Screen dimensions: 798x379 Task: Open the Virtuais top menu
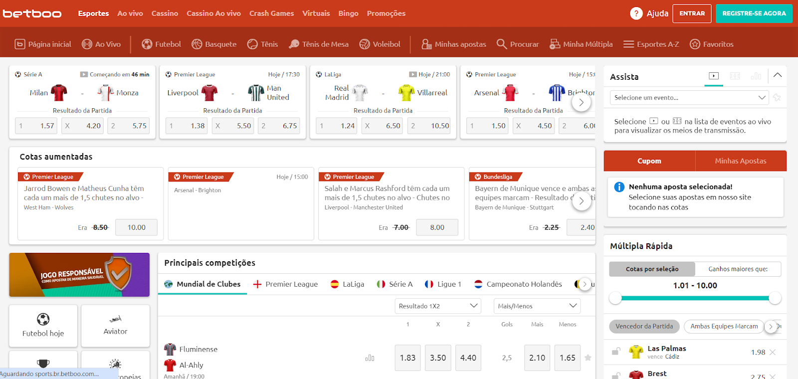coord(316,13)
